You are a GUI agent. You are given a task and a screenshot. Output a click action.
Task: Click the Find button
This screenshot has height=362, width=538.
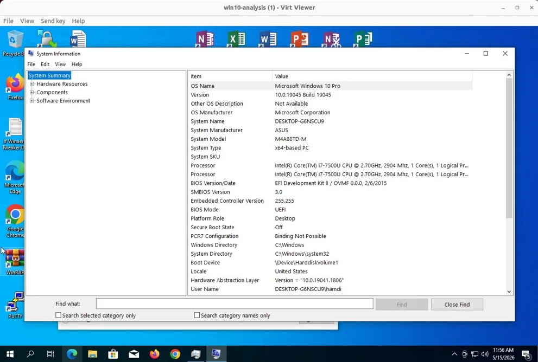[402, 305]
